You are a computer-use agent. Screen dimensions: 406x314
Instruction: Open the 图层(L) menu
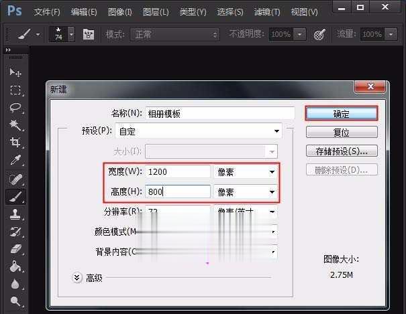[156, 12]
